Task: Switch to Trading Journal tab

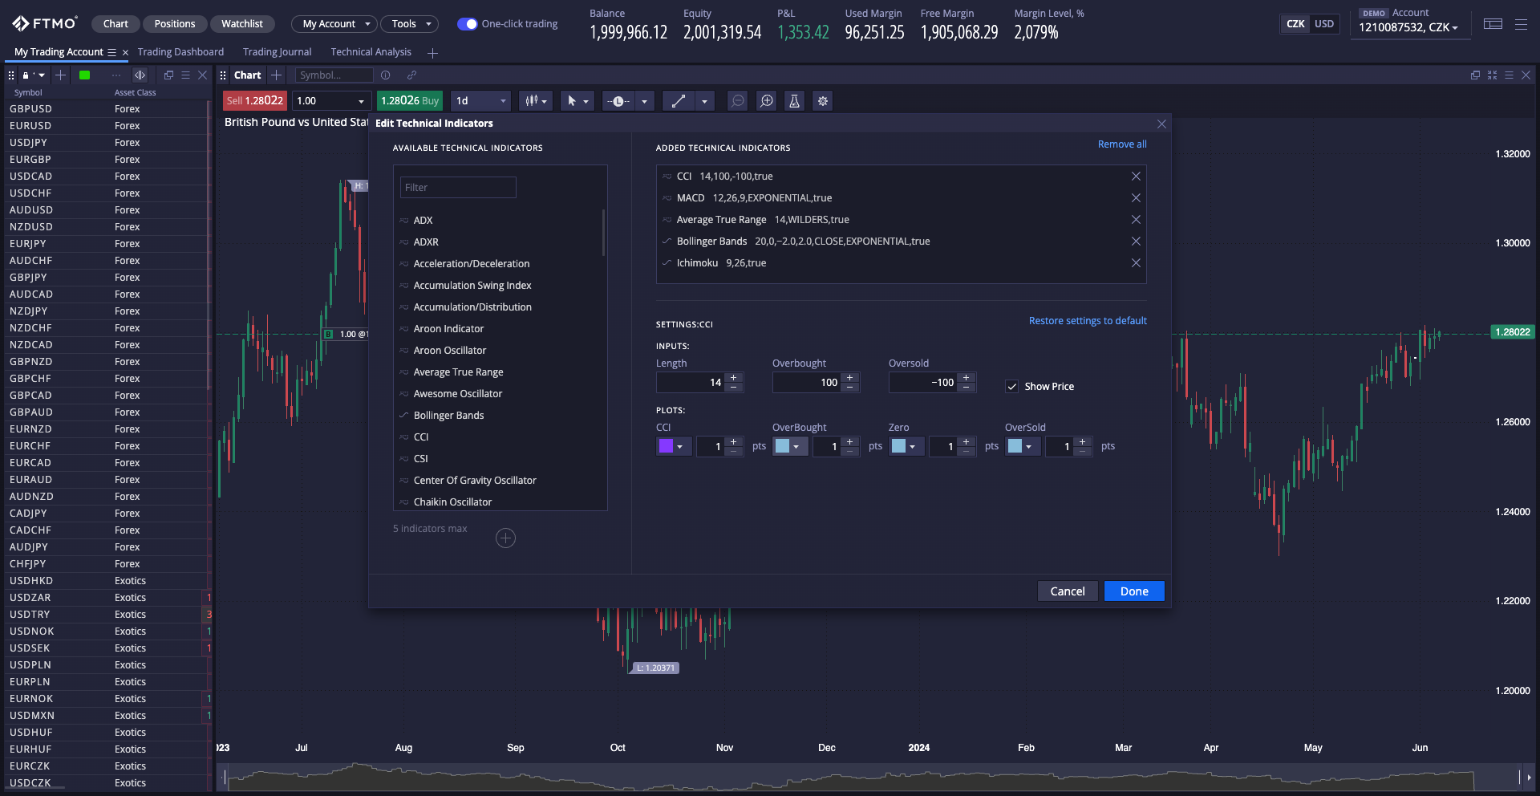Action: click(x=278, y=52)
